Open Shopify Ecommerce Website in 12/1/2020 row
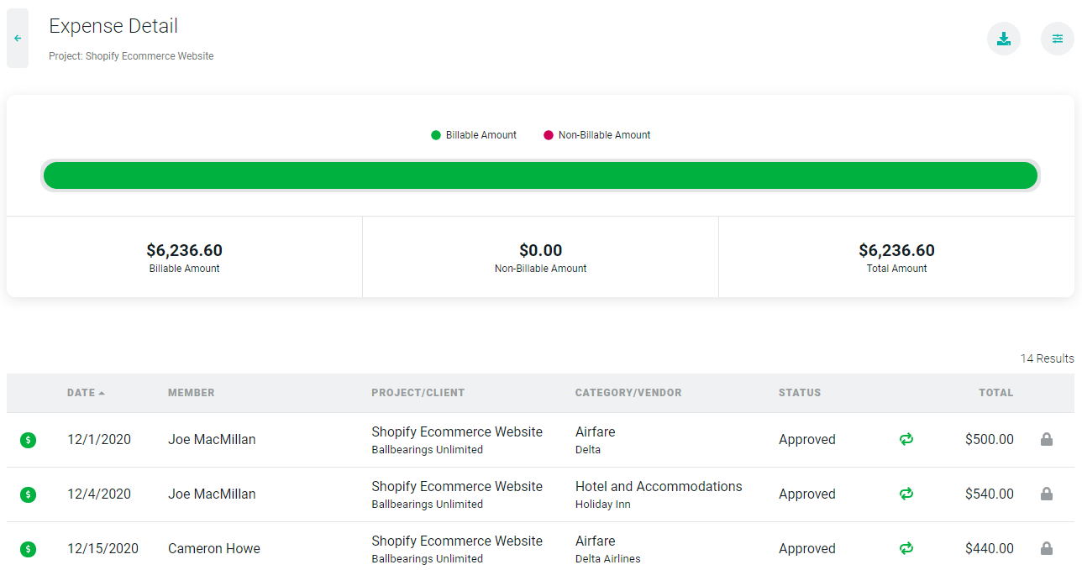 click(457, 431)
